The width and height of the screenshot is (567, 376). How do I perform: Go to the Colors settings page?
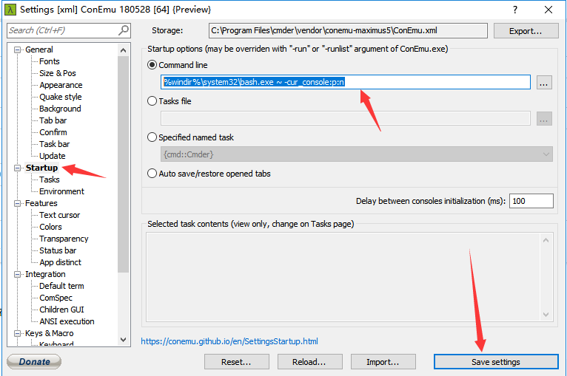[x=50, y=227]
